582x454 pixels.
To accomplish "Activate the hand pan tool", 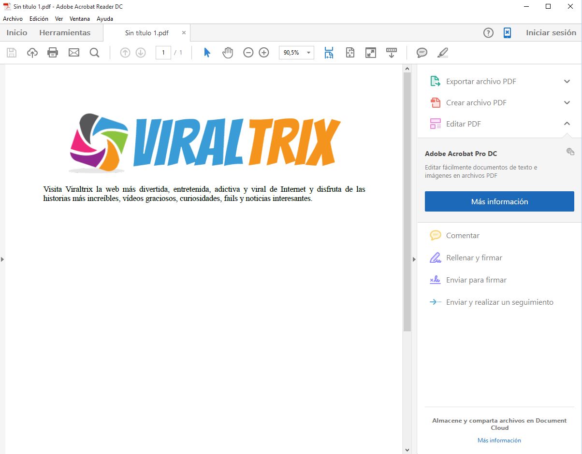I will coord(228,53).
